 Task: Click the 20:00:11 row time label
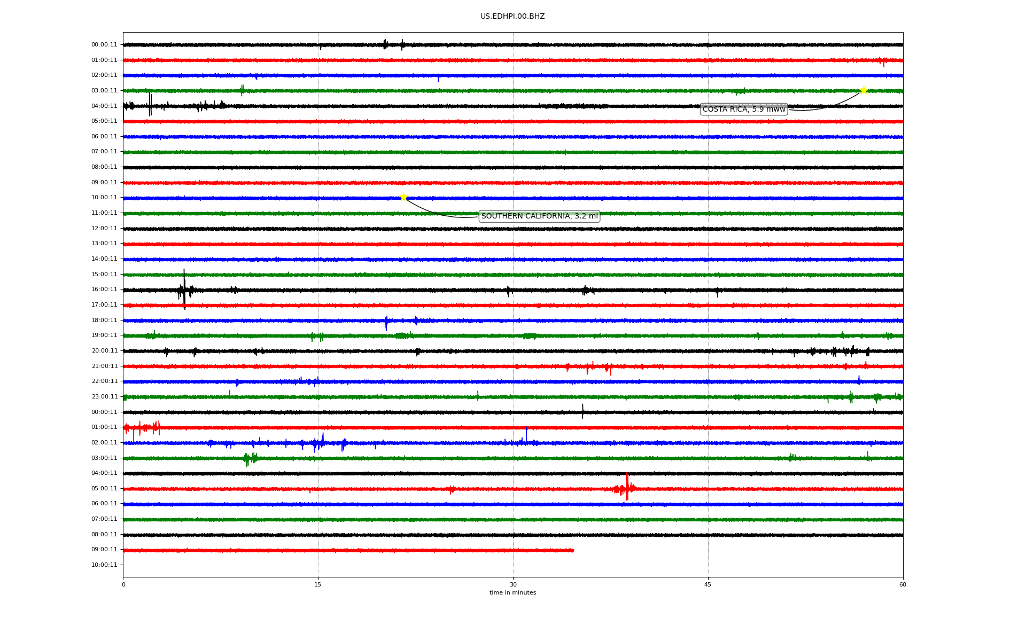(104, 351)
